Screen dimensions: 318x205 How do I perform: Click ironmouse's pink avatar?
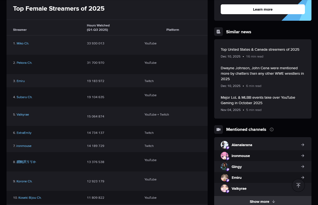click(x=225, y=156)
